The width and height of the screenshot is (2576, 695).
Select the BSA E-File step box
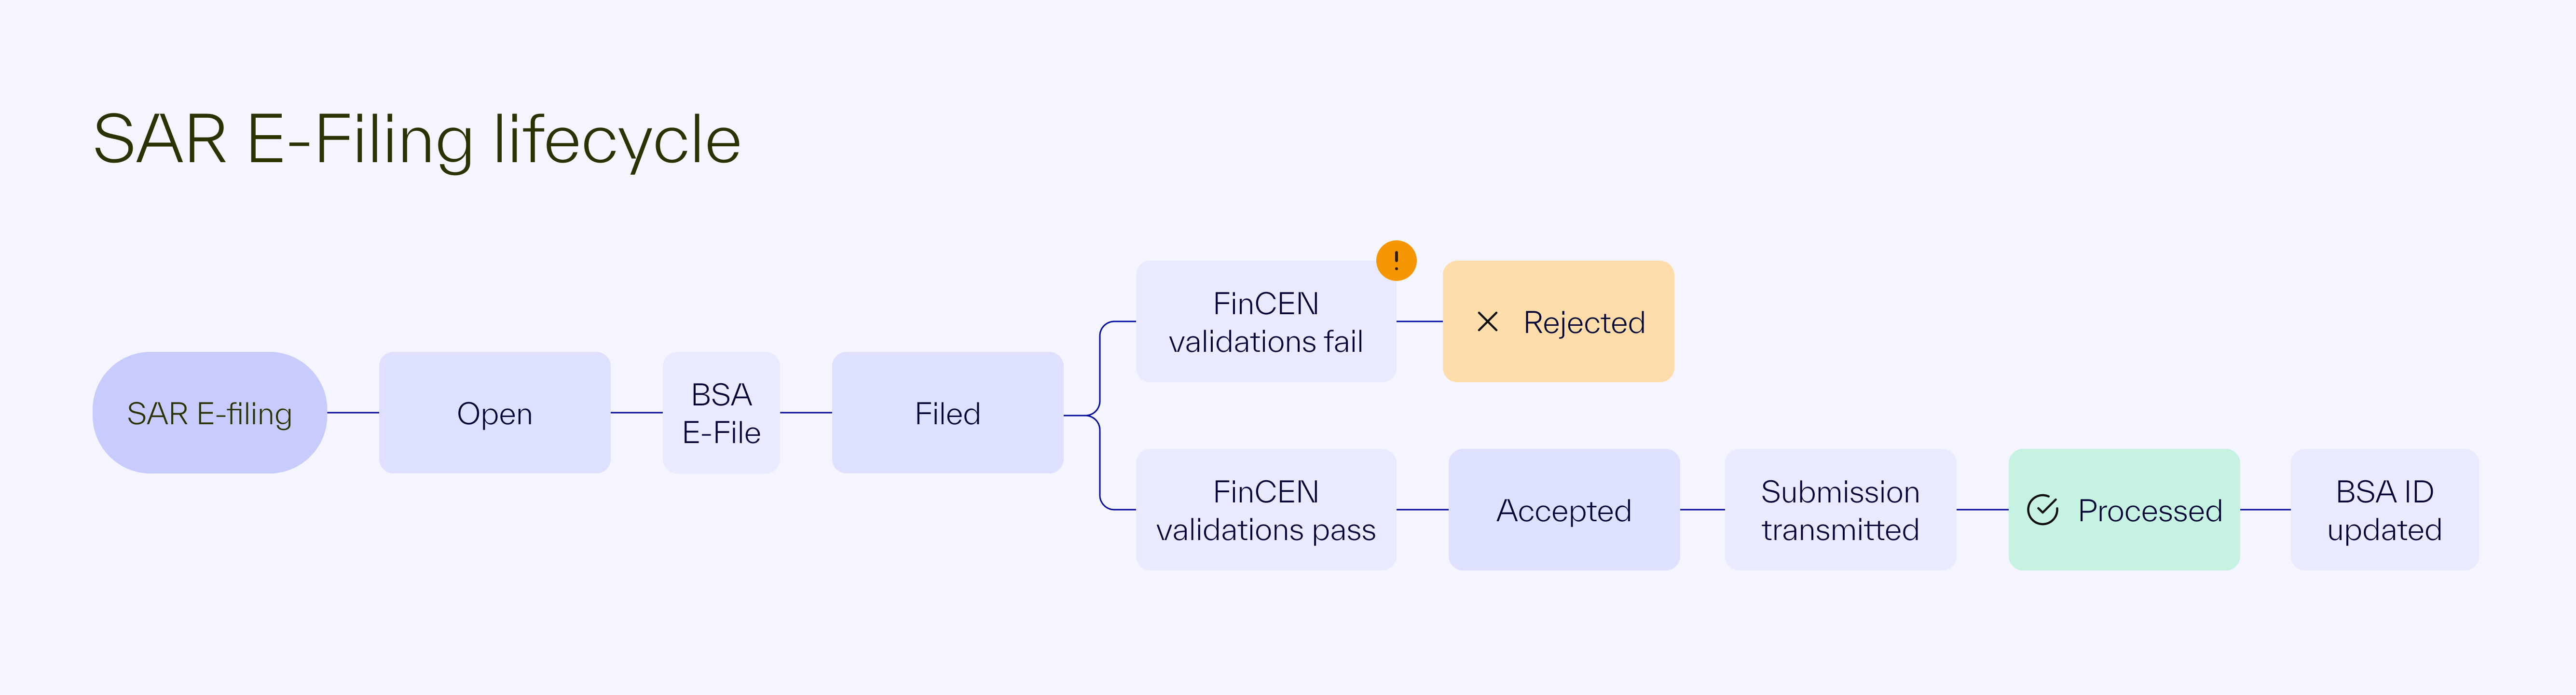721,412
